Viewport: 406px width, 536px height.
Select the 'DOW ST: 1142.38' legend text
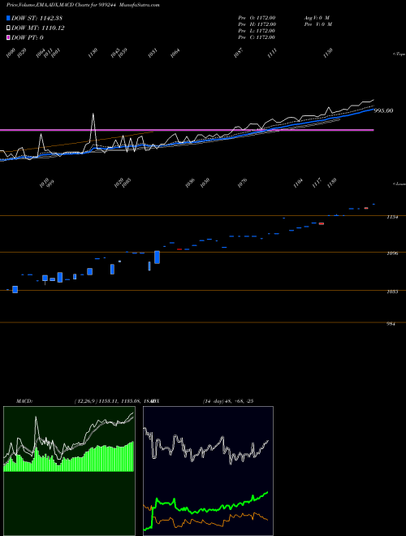click(37, 18)
